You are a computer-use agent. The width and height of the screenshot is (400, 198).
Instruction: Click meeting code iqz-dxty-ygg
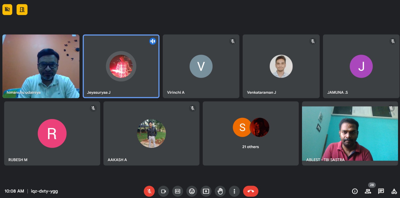point(44,191)
